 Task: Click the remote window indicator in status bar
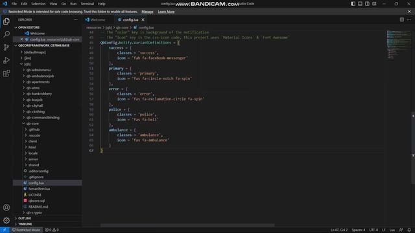(5, 230)
